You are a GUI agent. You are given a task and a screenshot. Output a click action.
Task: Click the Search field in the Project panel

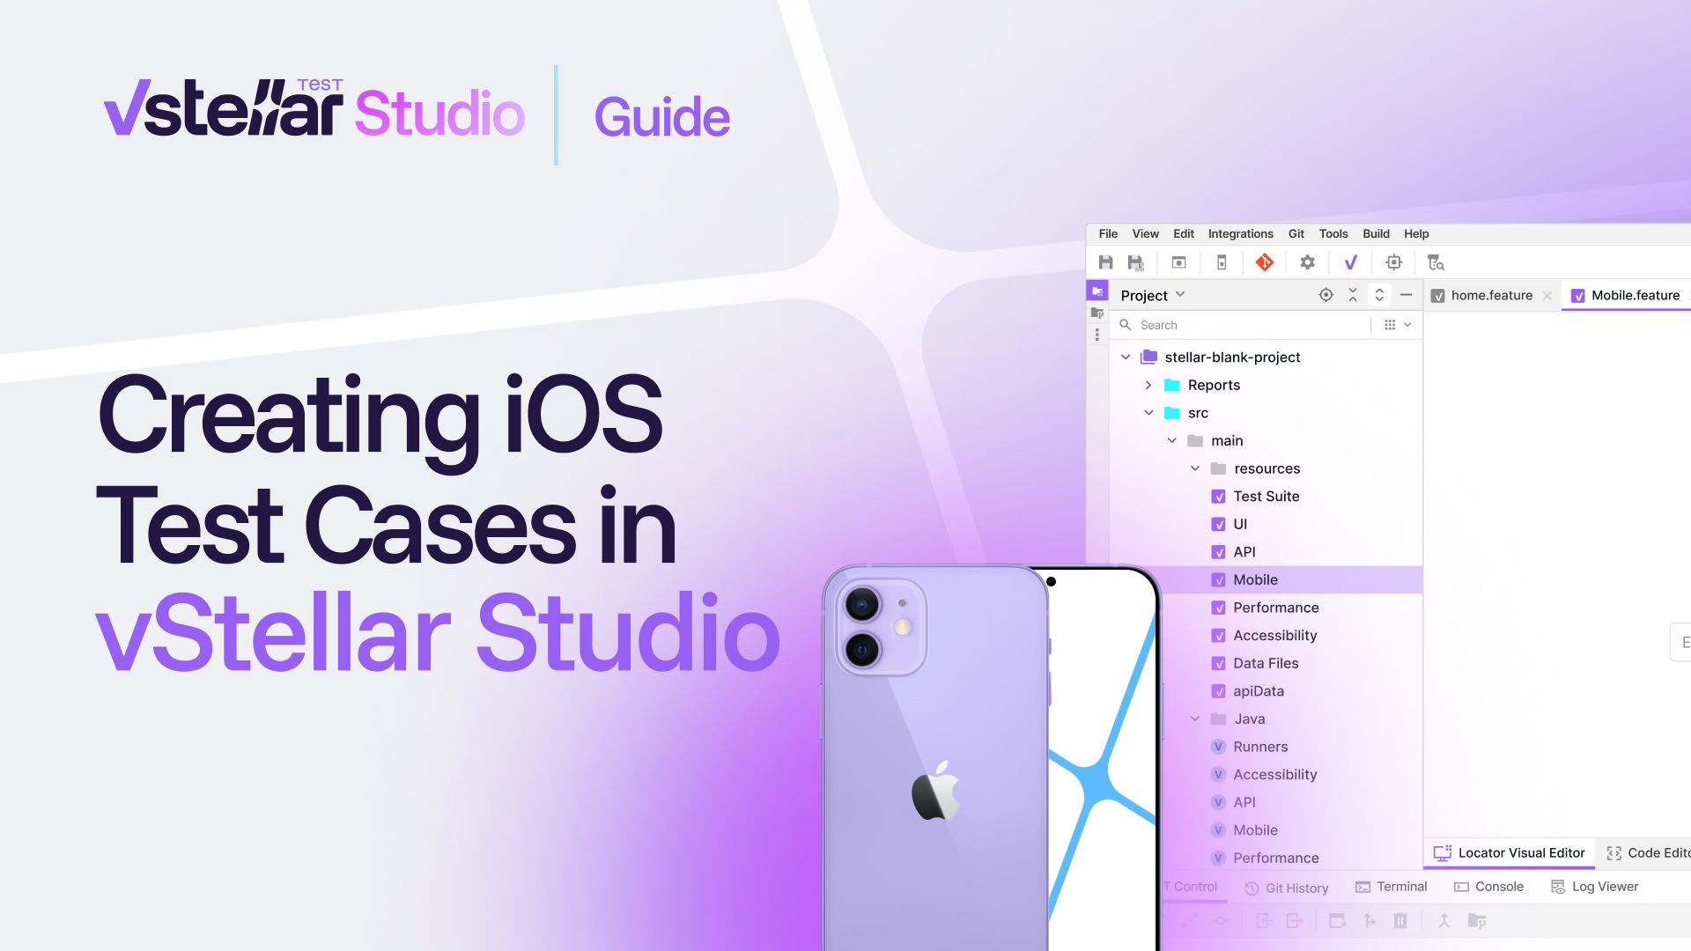(x=1233, y=324)
